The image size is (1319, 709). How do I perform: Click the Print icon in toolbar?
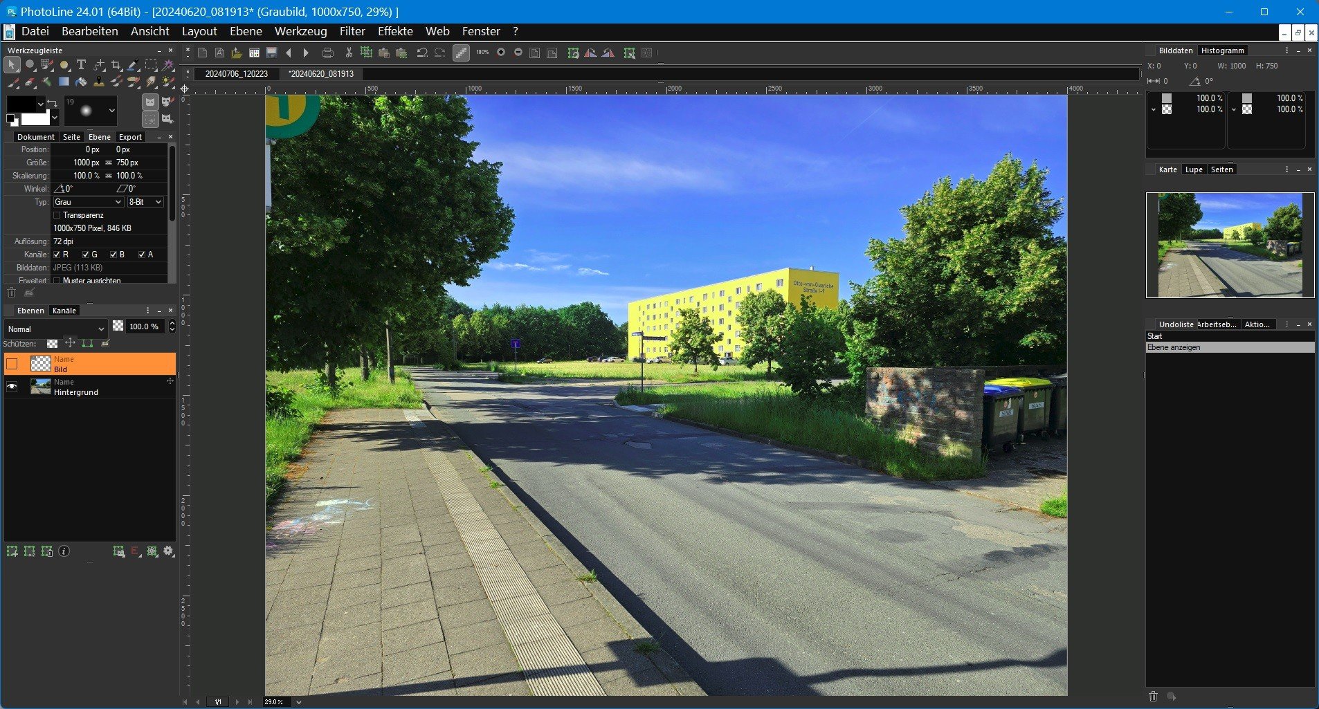tap(327, 53)
